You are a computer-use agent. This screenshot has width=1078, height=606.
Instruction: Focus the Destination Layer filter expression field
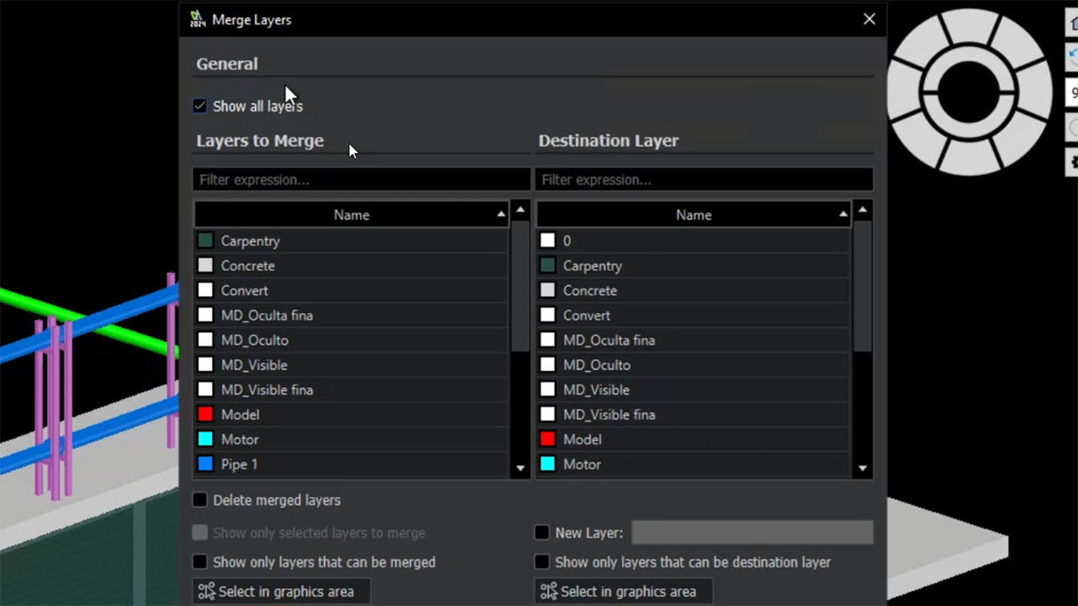704,180
